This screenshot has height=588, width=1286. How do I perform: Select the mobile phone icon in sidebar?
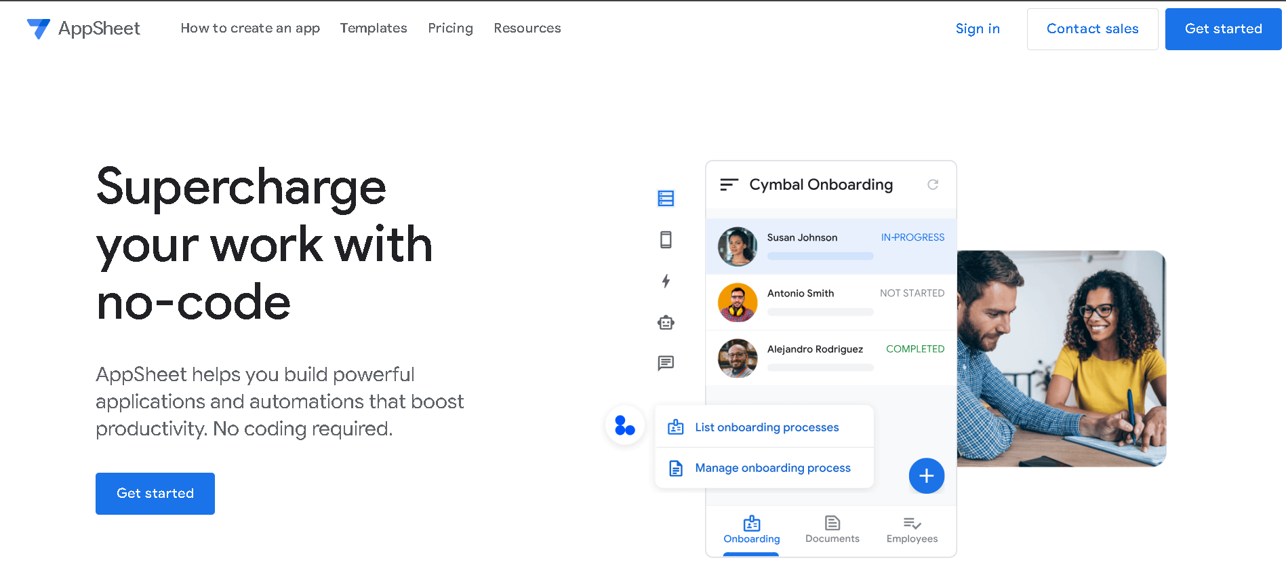pos(666,239)
